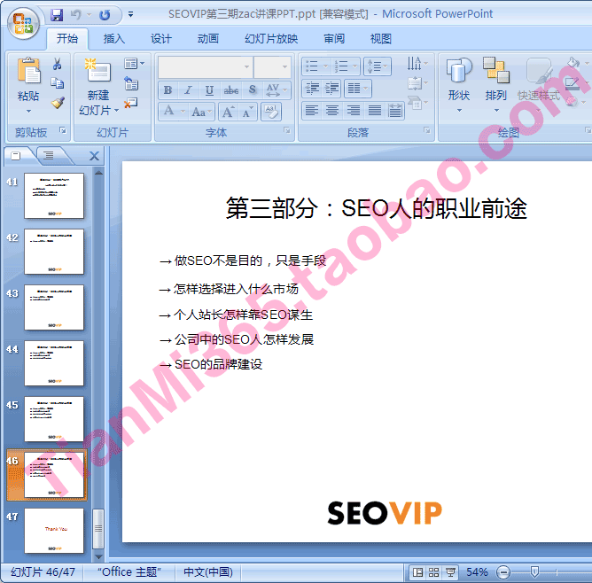Click the Cut scissors icon

(57, 64)
